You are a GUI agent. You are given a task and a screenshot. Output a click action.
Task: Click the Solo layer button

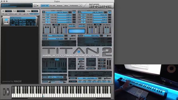20,14
